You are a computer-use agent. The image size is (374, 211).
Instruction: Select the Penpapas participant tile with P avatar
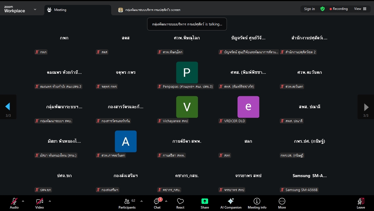pos(187,72)
